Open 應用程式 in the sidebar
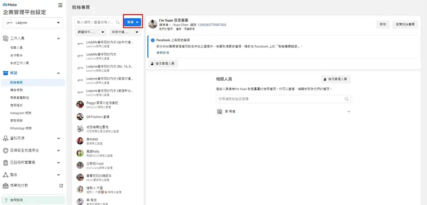Viewport: 427px width, 205px height. [16, 105]
